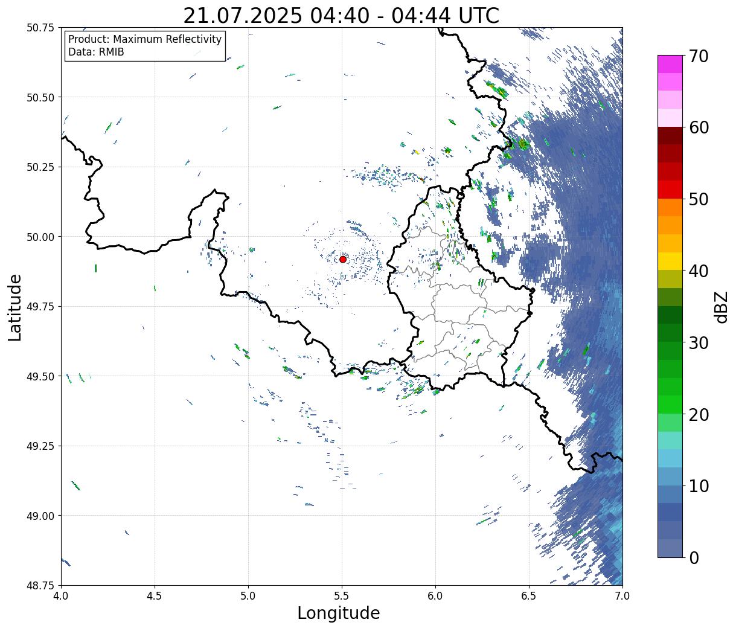Click the x-axis tick label 6.0
The image size is (736, 628).
(435, 595)
